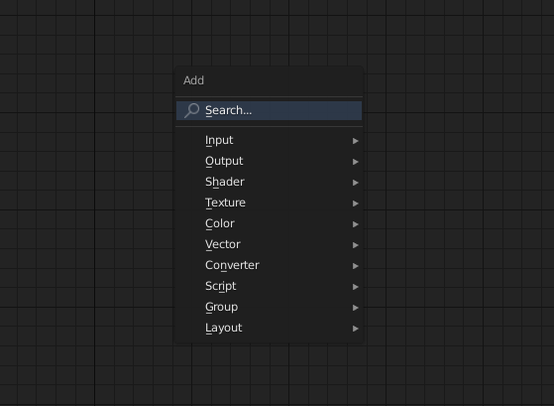Open the Shader submenu
Viewport: 554px width, 406px height.
click(269, 183)
